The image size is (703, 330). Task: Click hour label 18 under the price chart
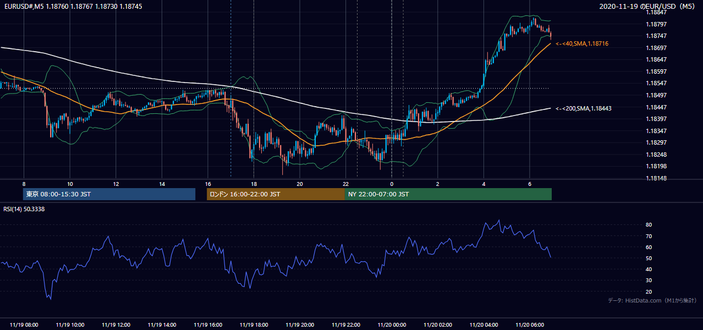[x=254, y=184]
